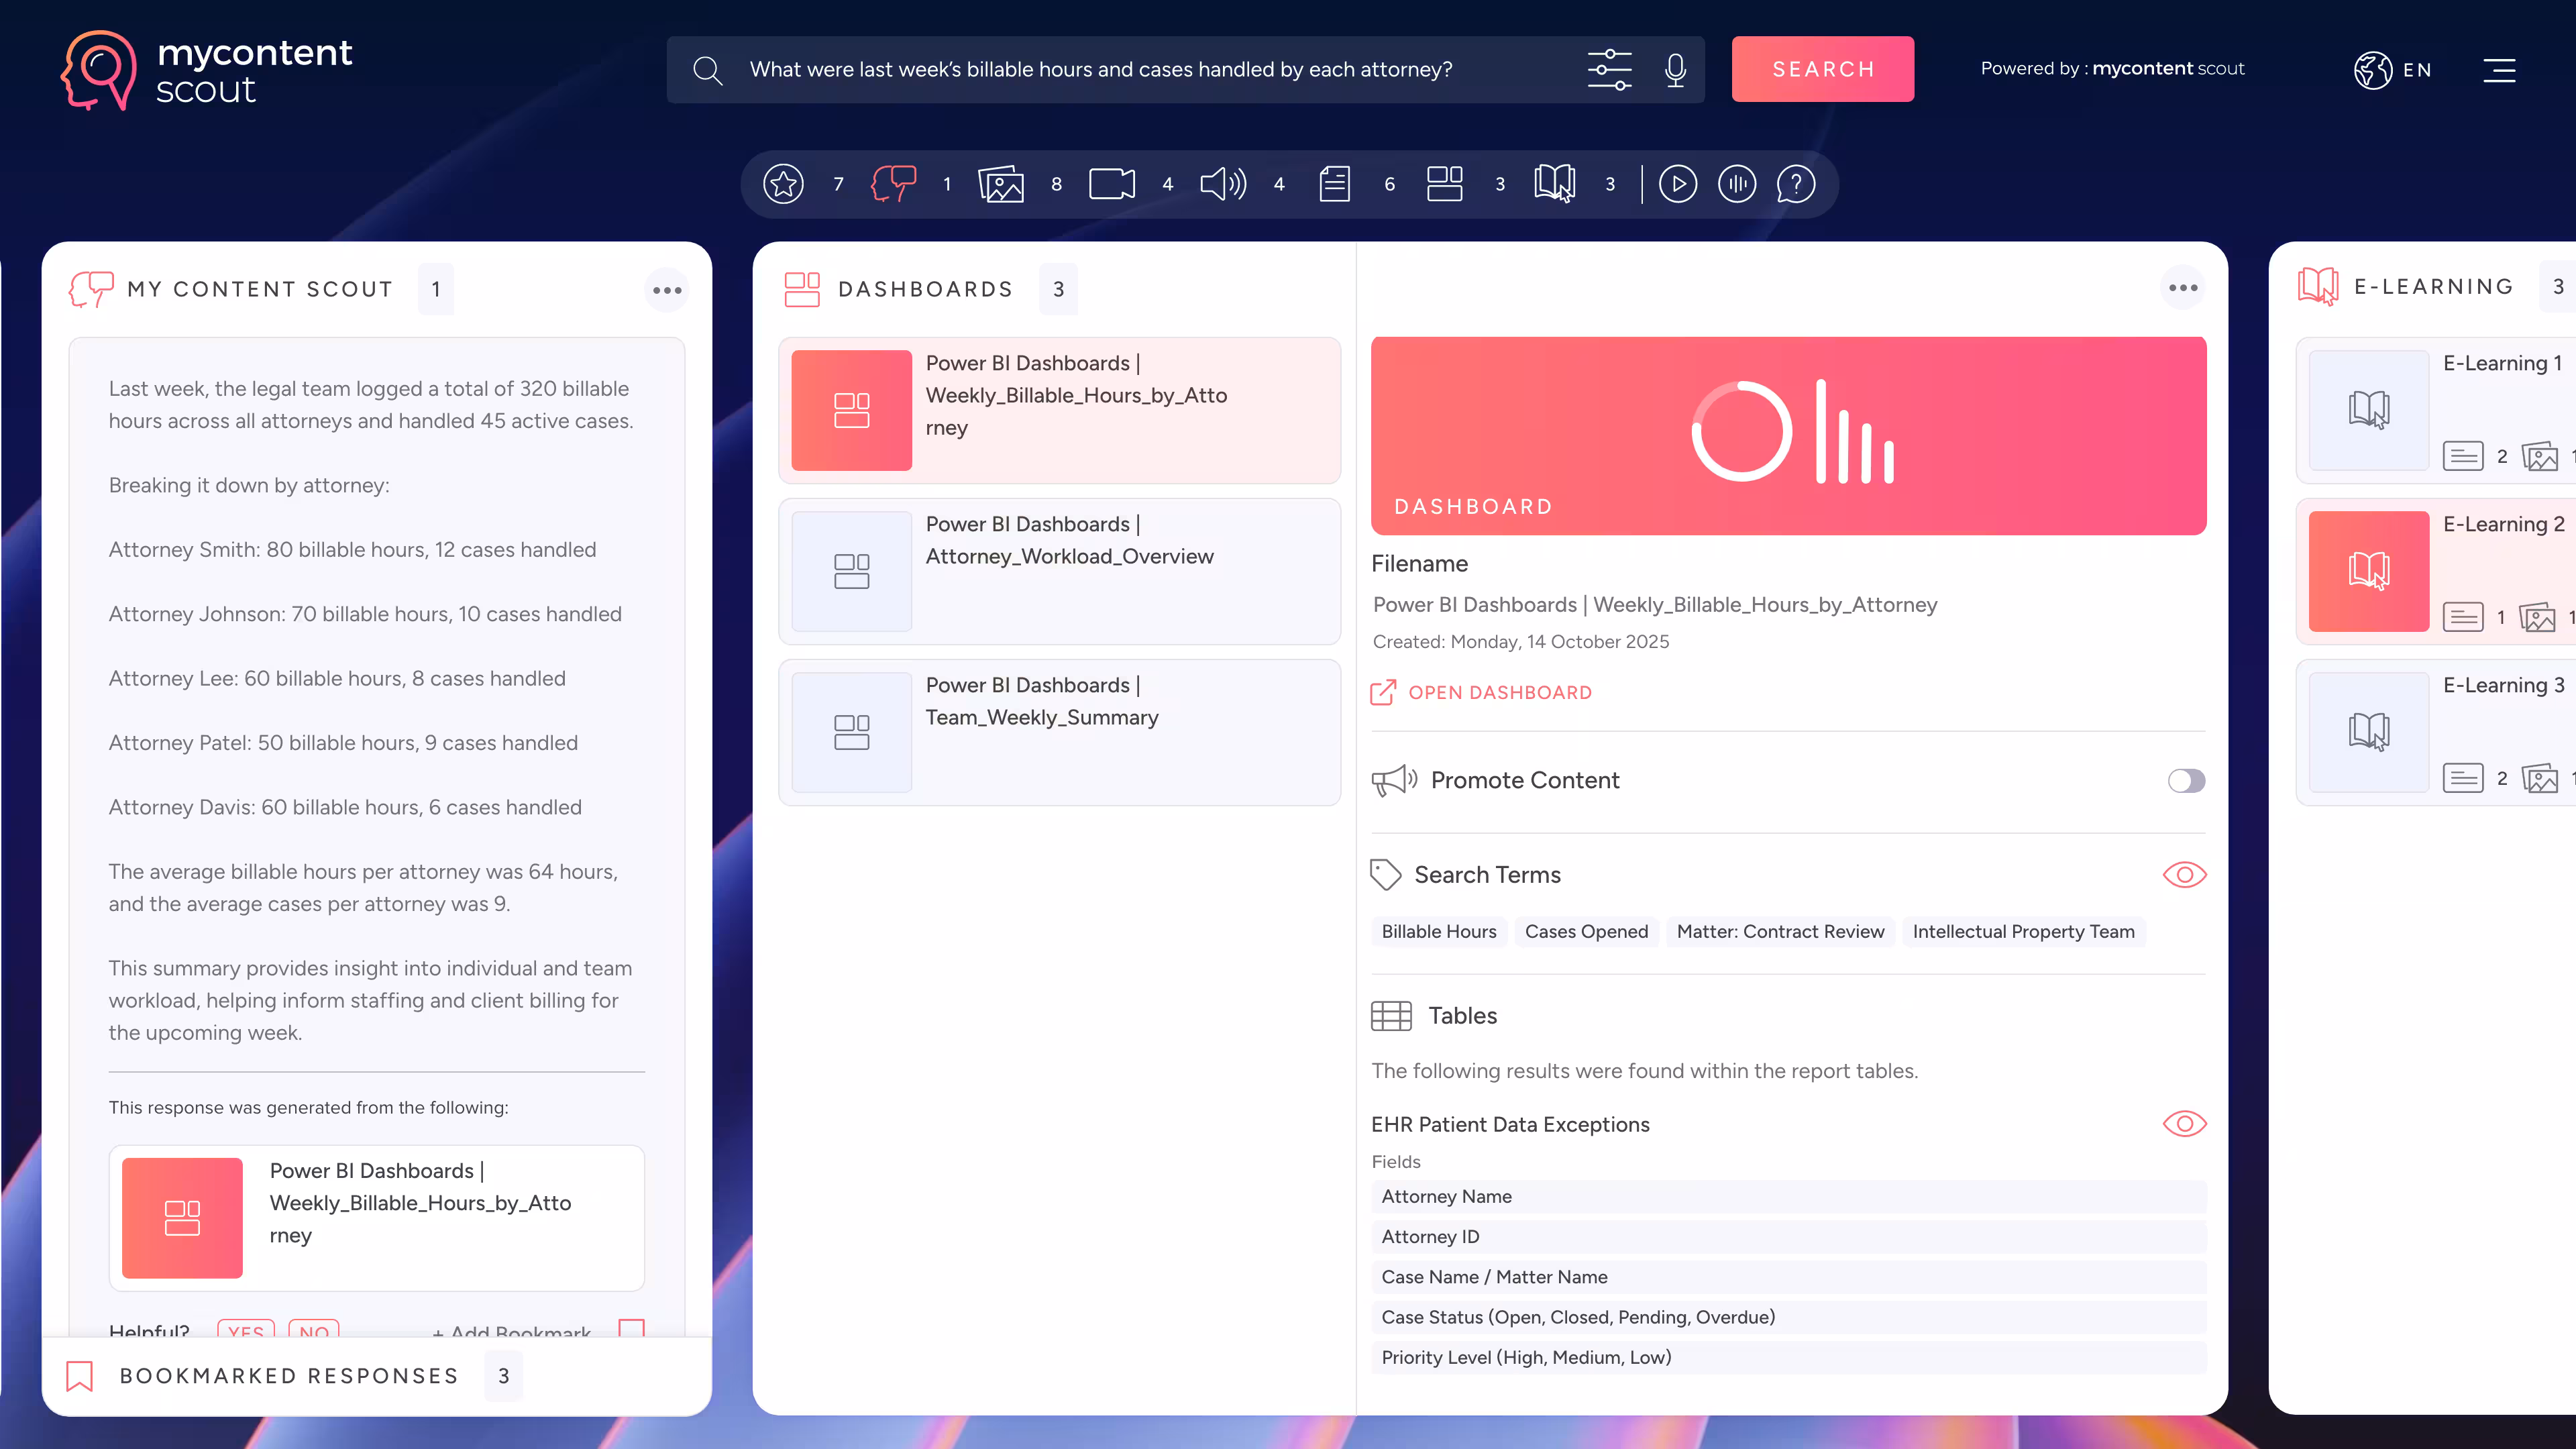
Task: Open the search filter sliders icon
Action: pos(1609,70)
